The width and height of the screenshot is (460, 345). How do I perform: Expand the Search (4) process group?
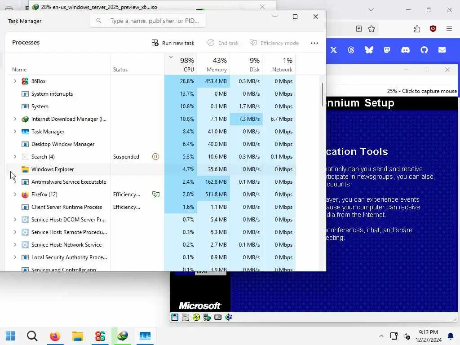pyautogui.click(x=15, y=157)
